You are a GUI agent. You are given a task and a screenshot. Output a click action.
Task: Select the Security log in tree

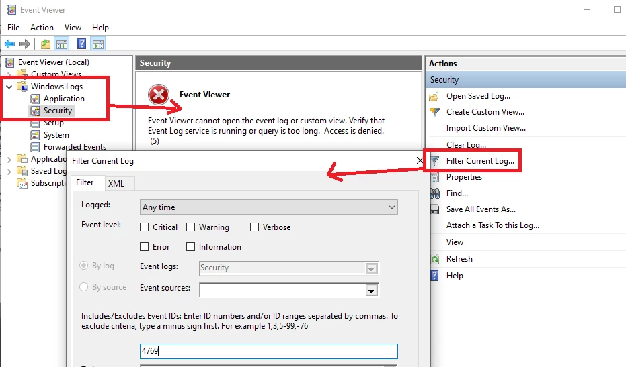coord(58,111)
